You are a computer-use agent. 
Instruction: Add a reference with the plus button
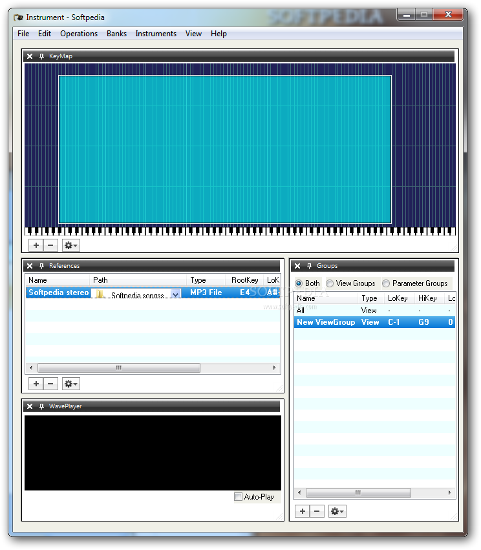pyautogui.click(x=36, y=384)
